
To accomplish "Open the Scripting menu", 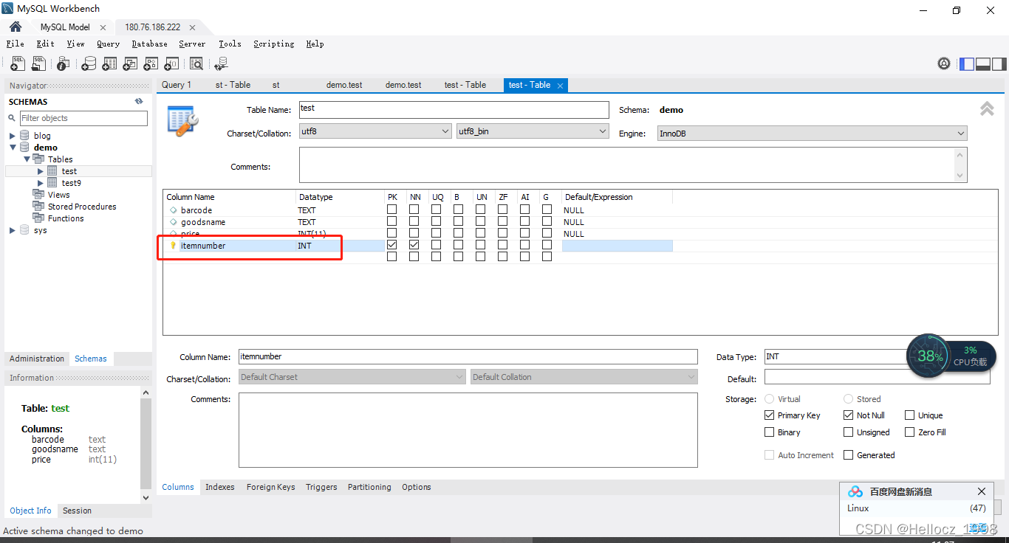I will pos(273,44).
